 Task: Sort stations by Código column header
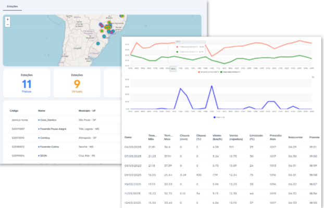14,111
